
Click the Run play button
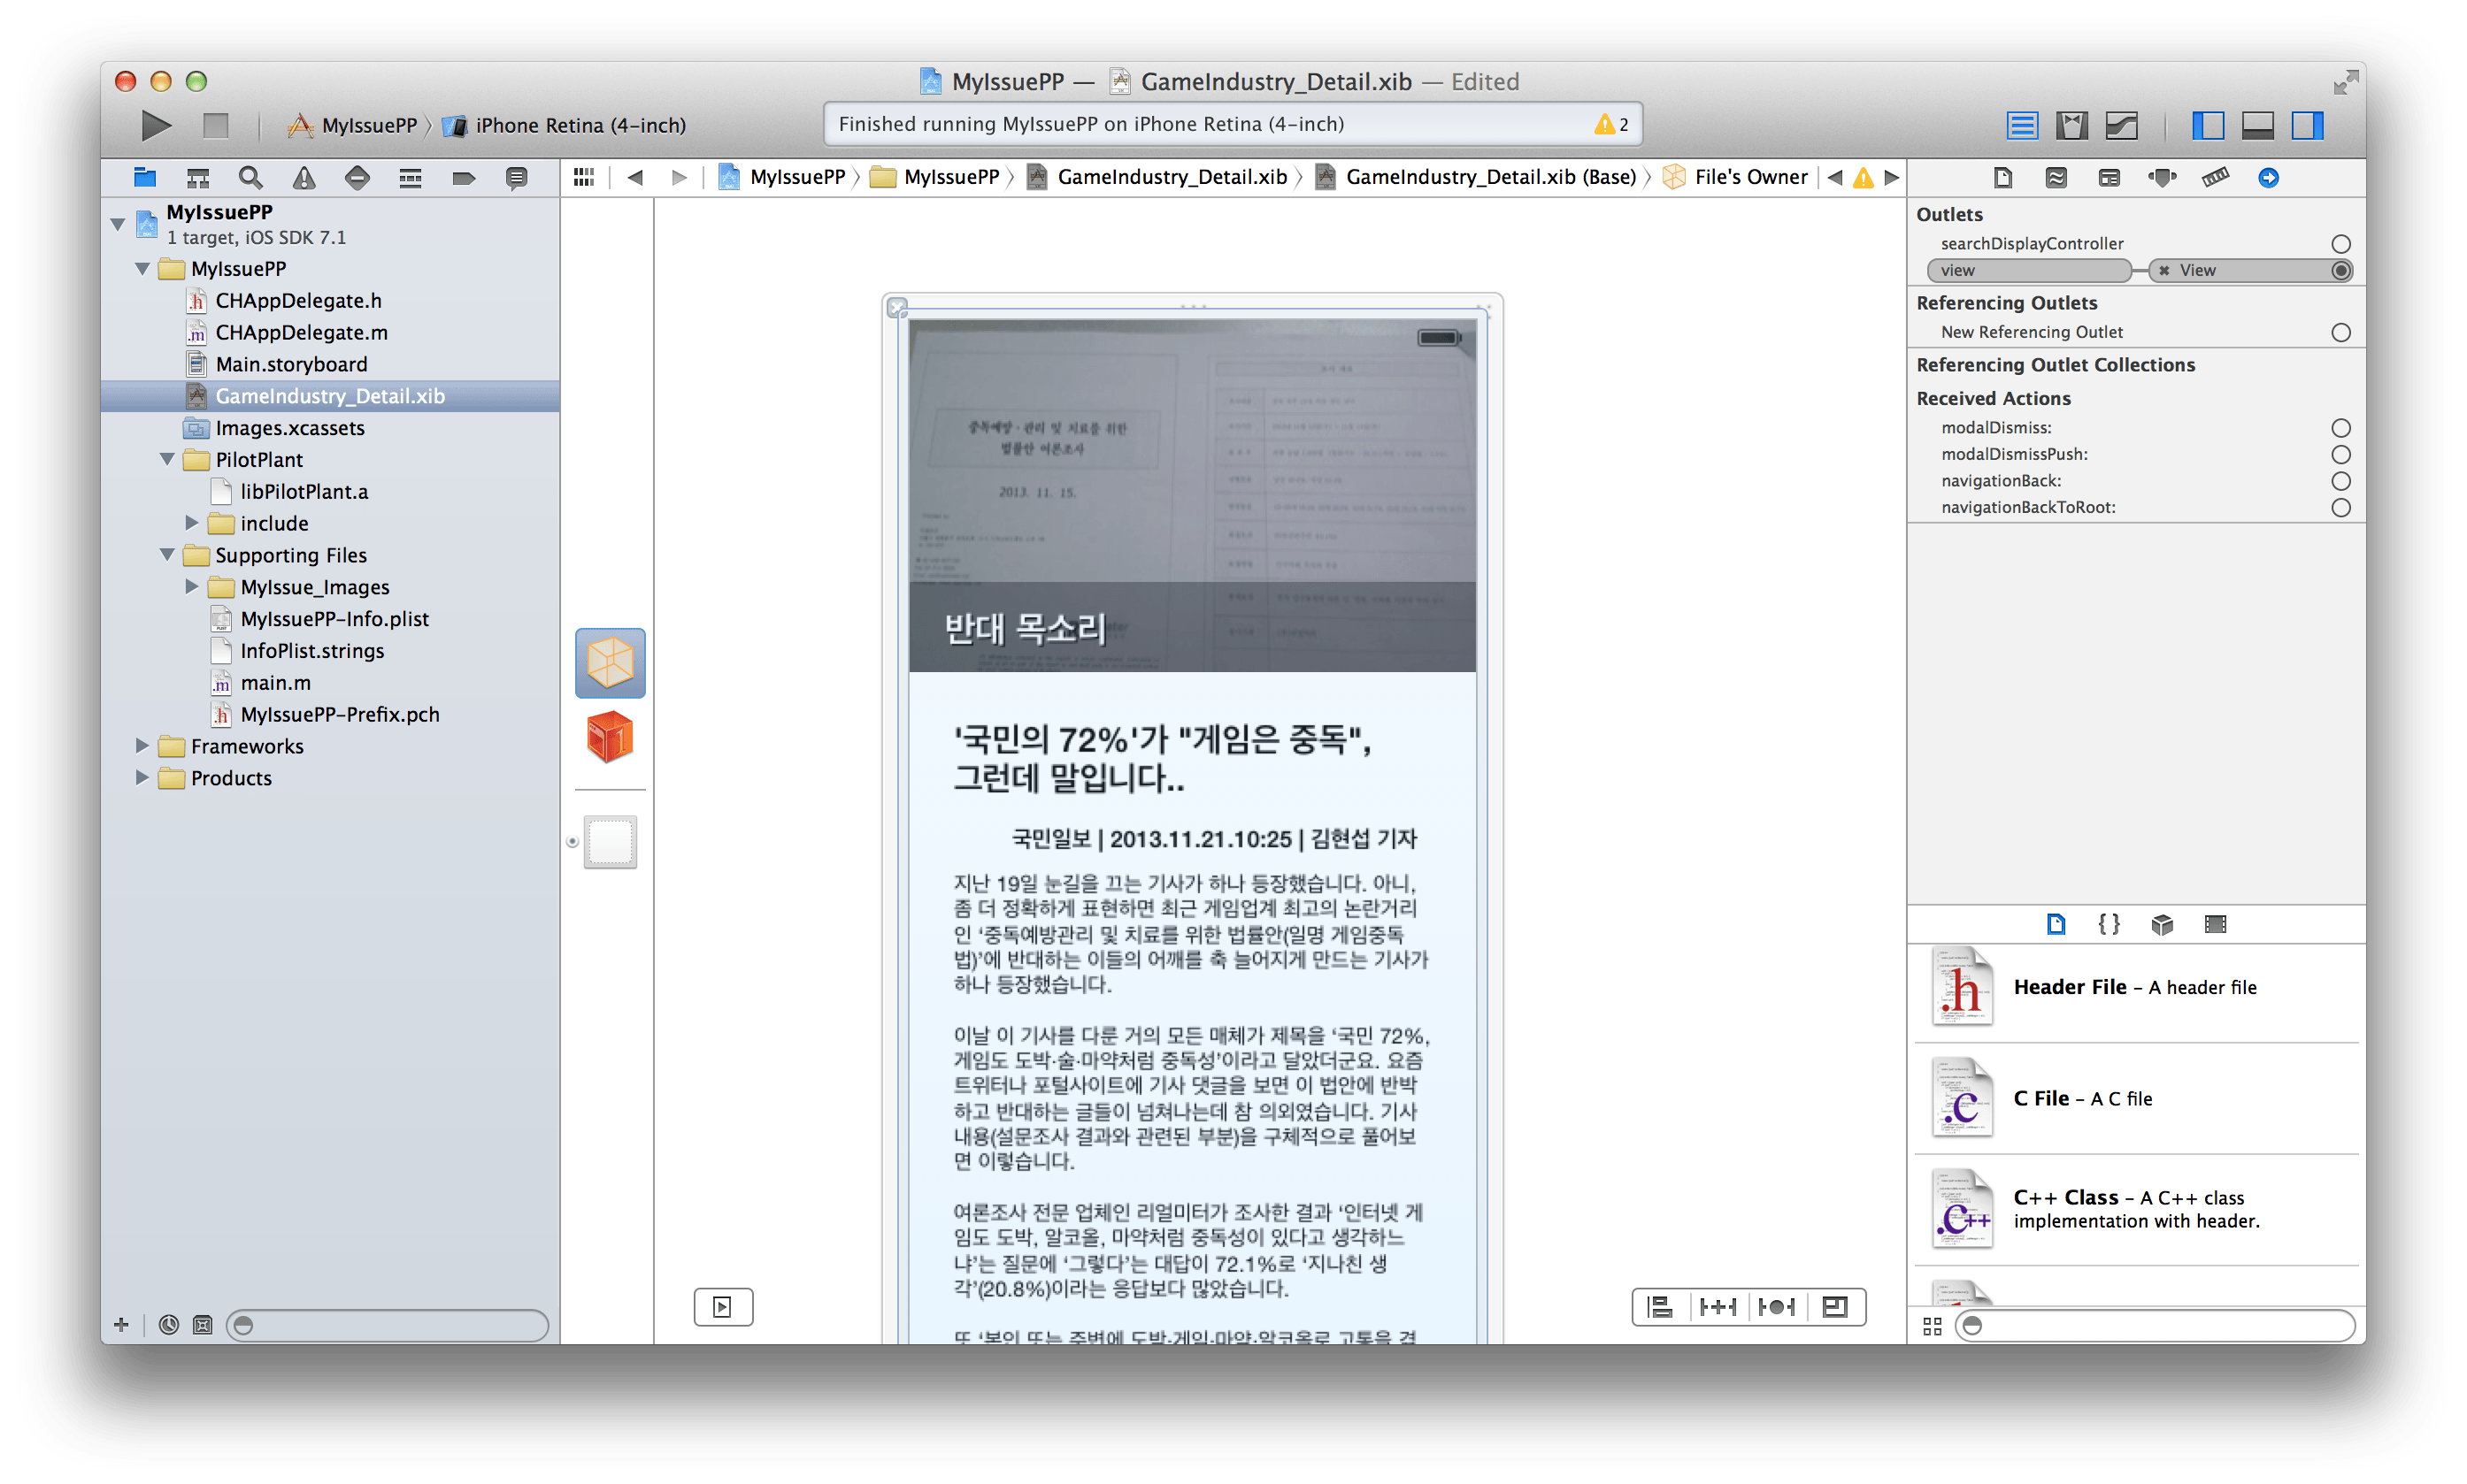pyautogui.click(x=155, y=126)
